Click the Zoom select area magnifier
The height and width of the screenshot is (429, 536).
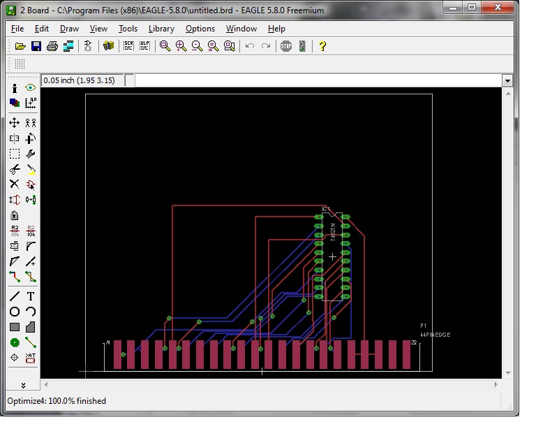pos(230,46)
